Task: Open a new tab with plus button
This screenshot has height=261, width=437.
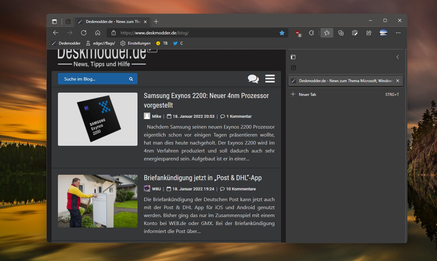Action: (x=156, y=22)
